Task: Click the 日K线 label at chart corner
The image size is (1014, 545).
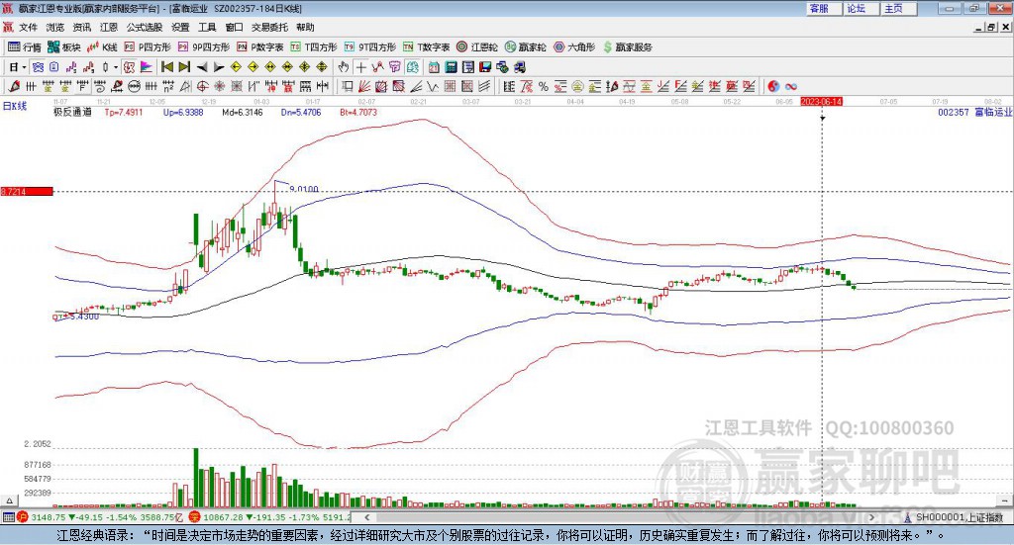Action: [14, 106]
